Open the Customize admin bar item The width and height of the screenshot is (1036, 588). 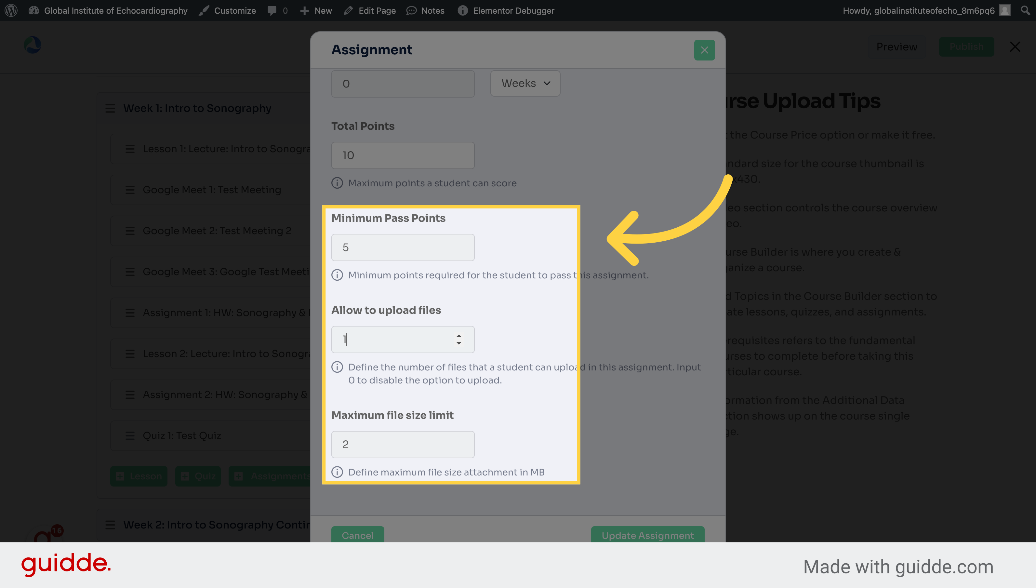coord(228,10)
